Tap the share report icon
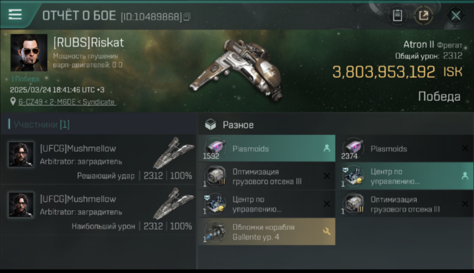Screen dimensions: 474x273 (424, 16)
